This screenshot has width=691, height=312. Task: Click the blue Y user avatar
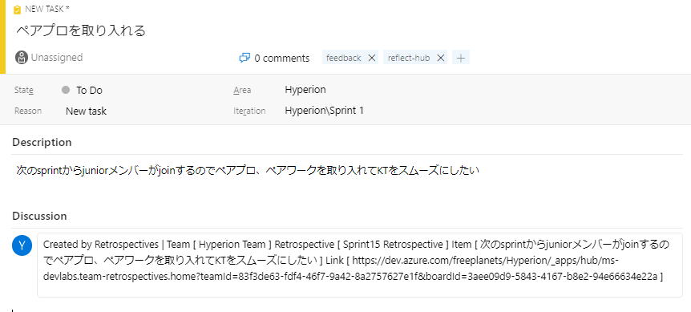coord(22,245)
